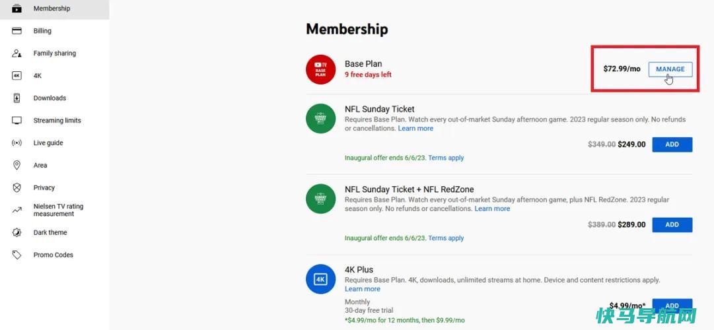Screen dimensions: 714x330
Task: Select the Family sharing icon
Action: pos(17,53)
